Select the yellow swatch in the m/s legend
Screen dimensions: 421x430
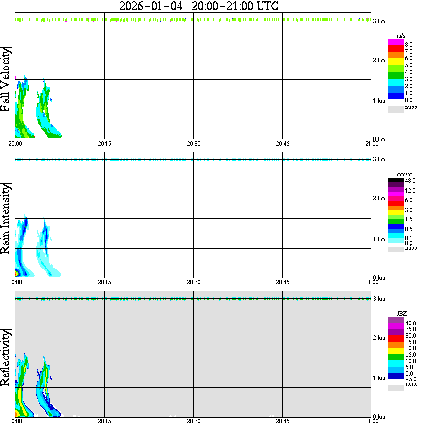point(396,62)
